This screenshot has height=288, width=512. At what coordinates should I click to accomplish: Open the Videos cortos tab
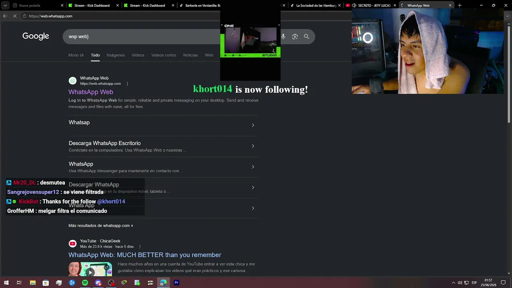[164, 55]
